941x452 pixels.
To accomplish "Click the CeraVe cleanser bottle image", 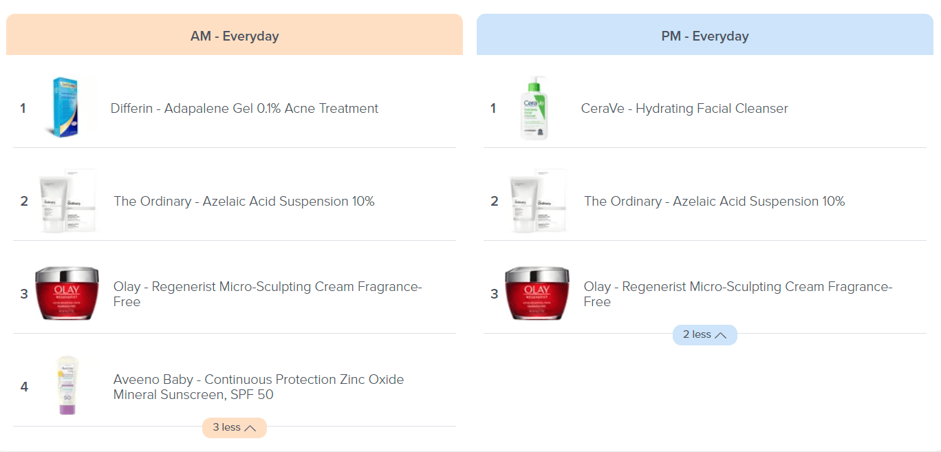I will click(x=536, y=108).
